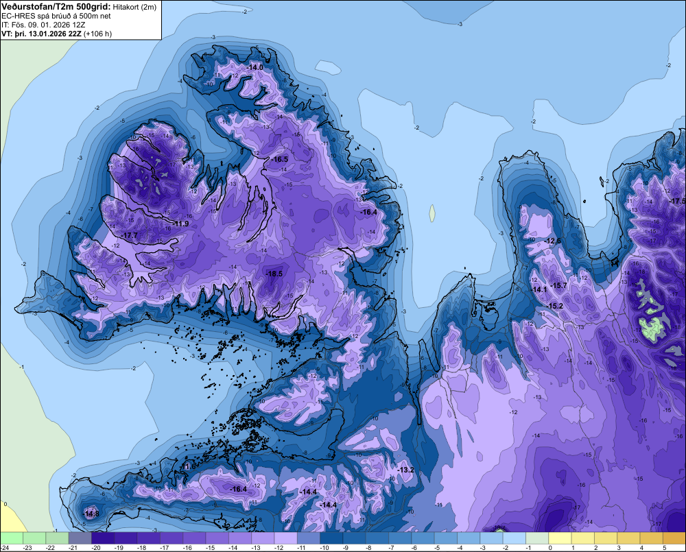The height and width of the screenshot is (552, 686).
Task: Click the EC-HRES spá brúuð line
Action: (56, 16)
